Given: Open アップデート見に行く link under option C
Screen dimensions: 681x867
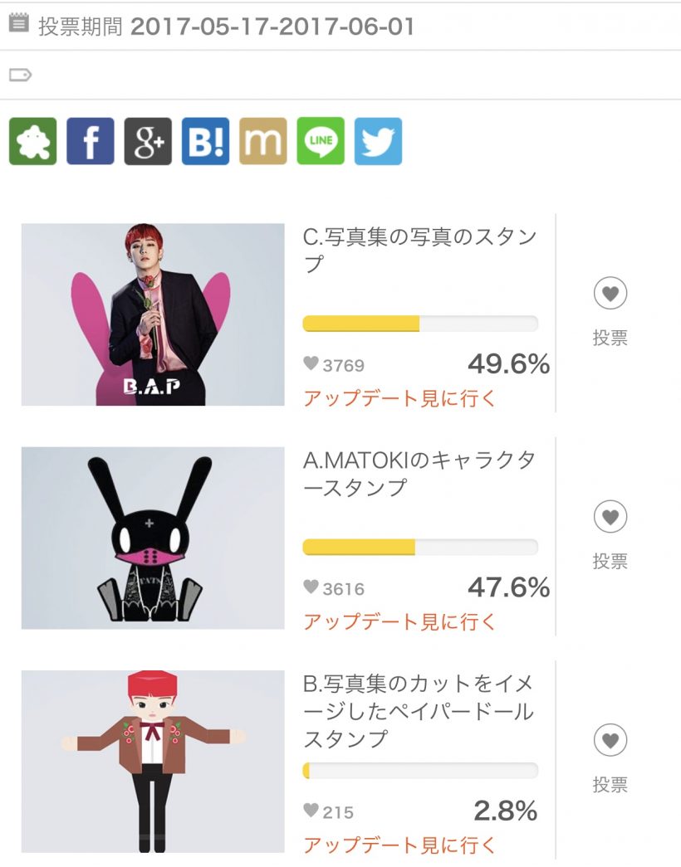Looking at the screenshot, I should click(399, 398).
